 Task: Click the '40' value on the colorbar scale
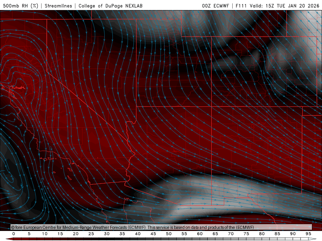(x=138, y=234)
